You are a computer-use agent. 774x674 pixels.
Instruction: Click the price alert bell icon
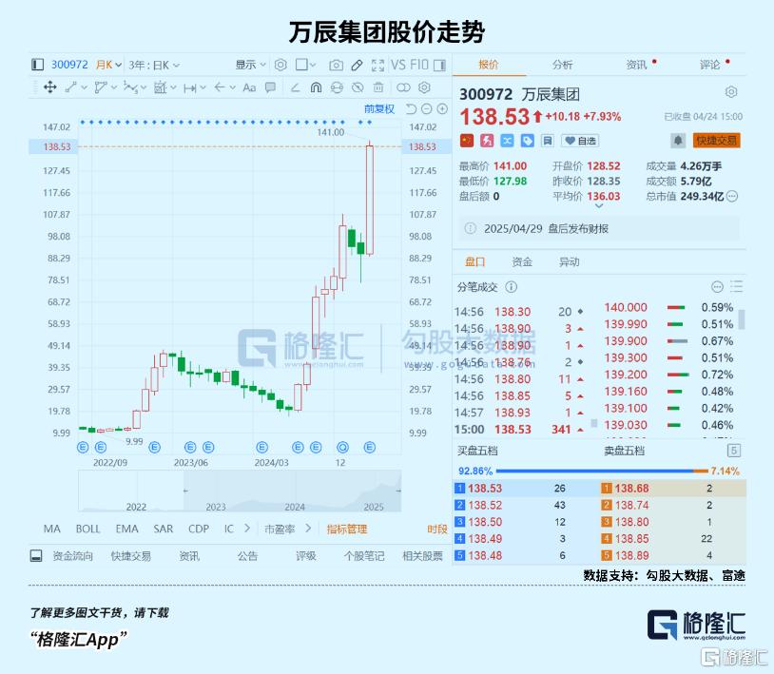pos(677,140)
